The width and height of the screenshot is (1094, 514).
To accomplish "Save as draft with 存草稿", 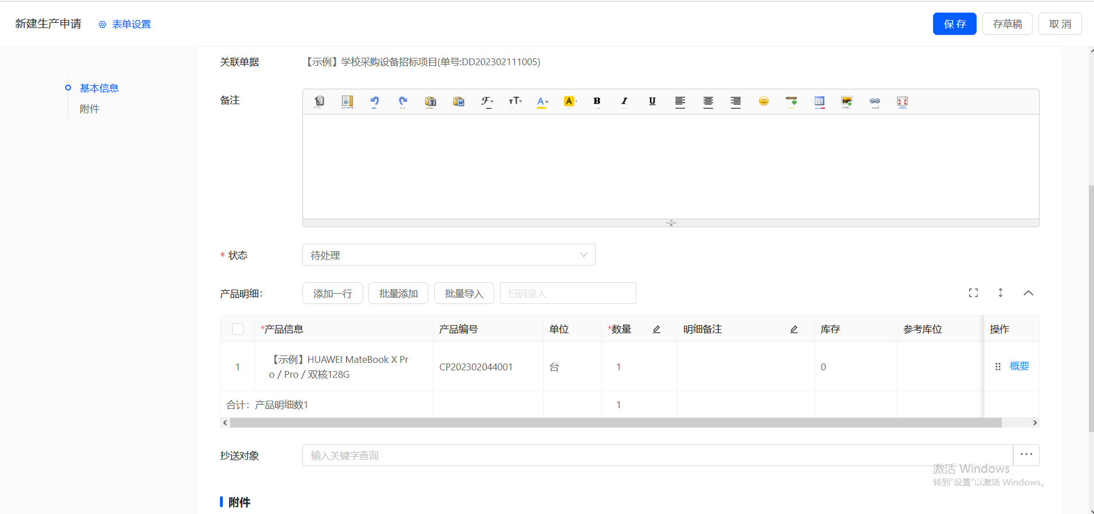I will (1007, 24).
